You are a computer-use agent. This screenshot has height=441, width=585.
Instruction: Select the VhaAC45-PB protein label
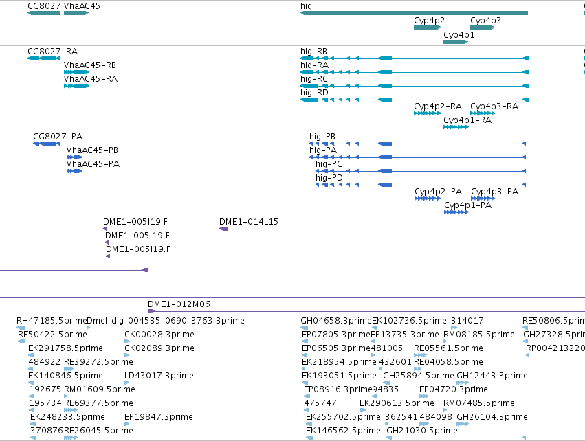tap(92, 150)
